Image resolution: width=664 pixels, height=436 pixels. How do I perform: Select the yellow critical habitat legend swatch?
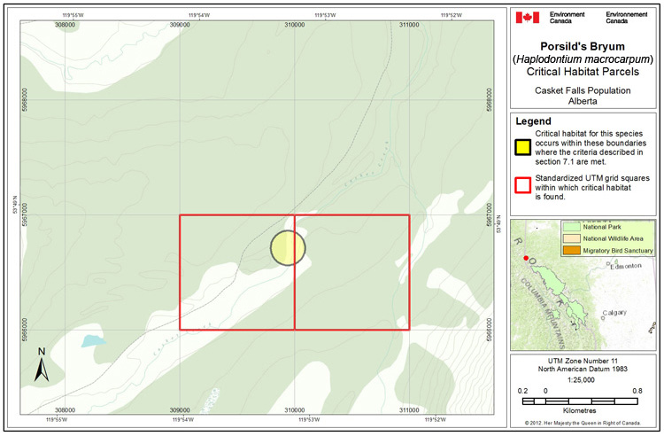tap(523, 146)
